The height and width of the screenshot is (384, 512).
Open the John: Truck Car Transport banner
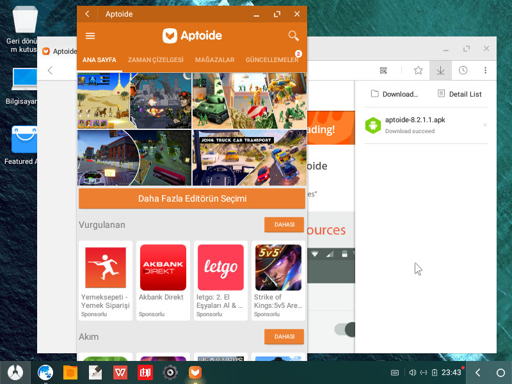[250, 157]
